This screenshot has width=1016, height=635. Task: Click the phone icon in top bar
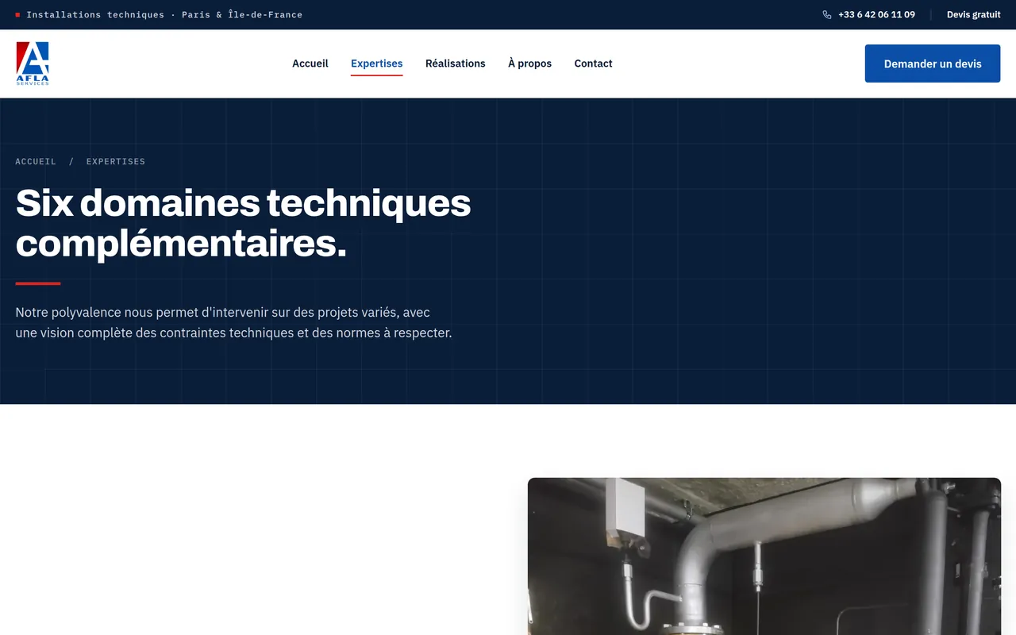tap(827, 14)
